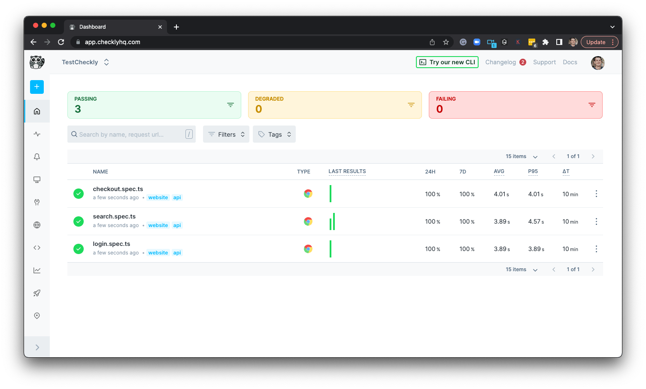The image size is (646, 389).
Task: Open the checkout.spec.ts check
Action: tap(118, 189)
